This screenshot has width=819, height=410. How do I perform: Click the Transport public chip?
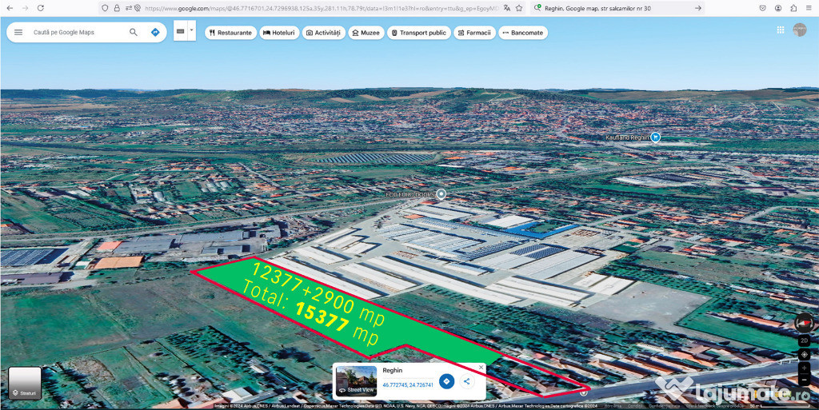(418, 33)
